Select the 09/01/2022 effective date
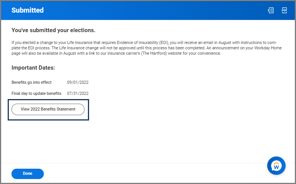 [78, 82]
